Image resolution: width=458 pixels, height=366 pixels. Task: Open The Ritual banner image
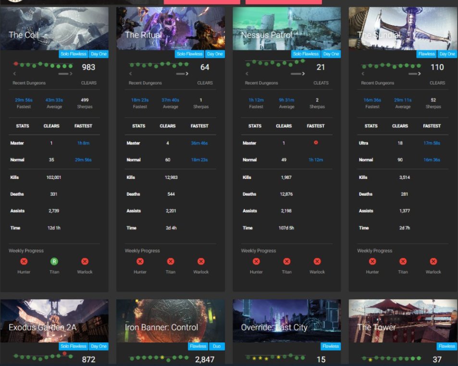(171, 29)
